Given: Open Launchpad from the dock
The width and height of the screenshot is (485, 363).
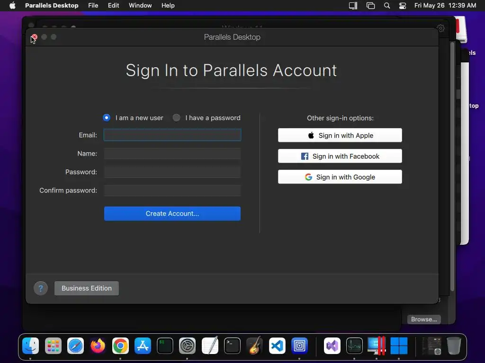Looking at the screenshot, I should [x=53, y=346].
